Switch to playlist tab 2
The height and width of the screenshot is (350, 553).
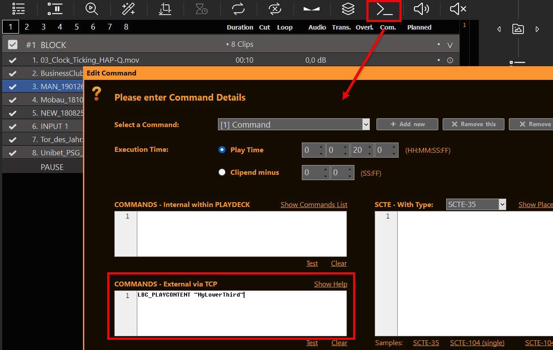point(27,27)
